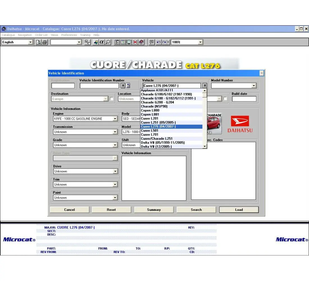Open the Paint dropdown

tap(115, 198)
